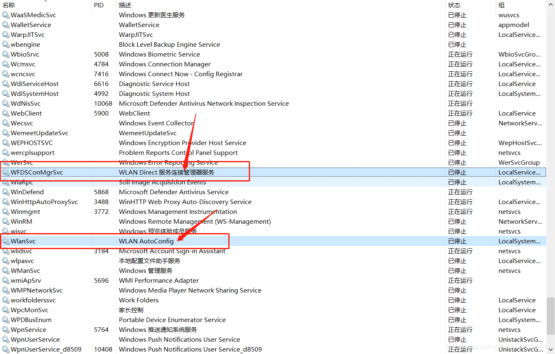This screenshot has height=354, width=555.
Task: Click the service icon next to Wcmsvc
Action: [5, 64]
